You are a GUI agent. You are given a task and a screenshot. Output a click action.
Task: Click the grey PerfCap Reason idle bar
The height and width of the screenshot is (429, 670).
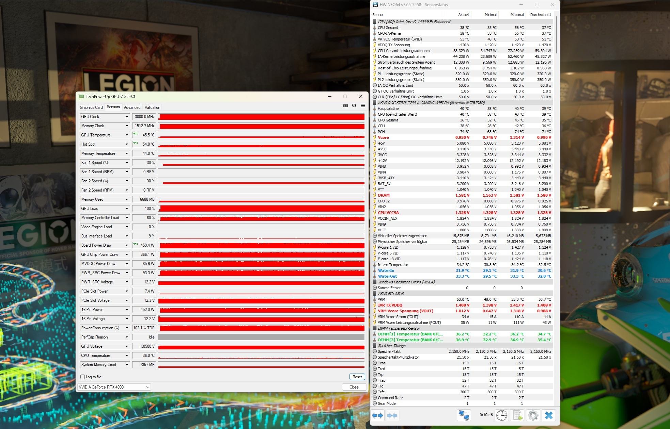(x=261, y=337)
